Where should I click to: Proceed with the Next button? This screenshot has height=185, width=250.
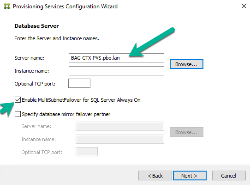(x=190, y=176)
